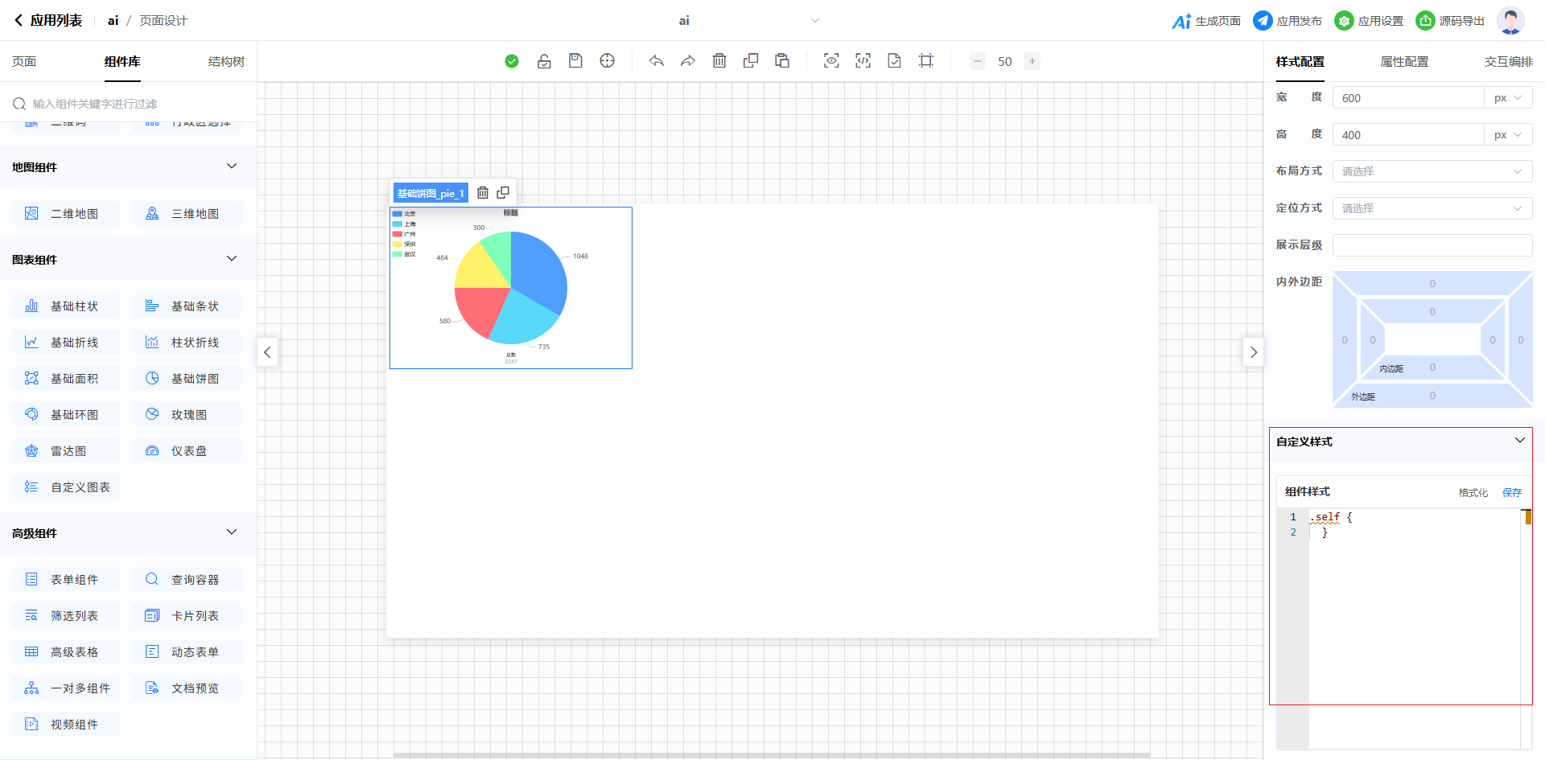Viewport: 1545px width, 760px height.
Task: Switch to the 属性配置 tab
Action: pyautogui.click(x=1404, y=62)
